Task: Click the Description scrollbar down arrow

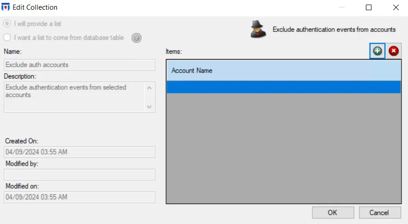Action: [x=149, y=106]
